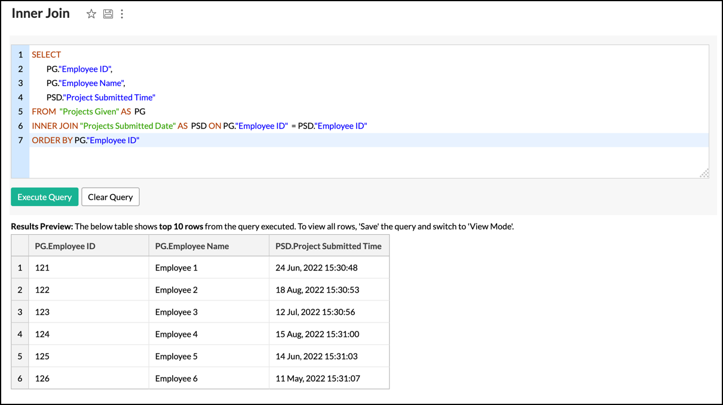Click the blank editor area below line 7
Viewport: 723px width, 405px height.
click(359, 162)
